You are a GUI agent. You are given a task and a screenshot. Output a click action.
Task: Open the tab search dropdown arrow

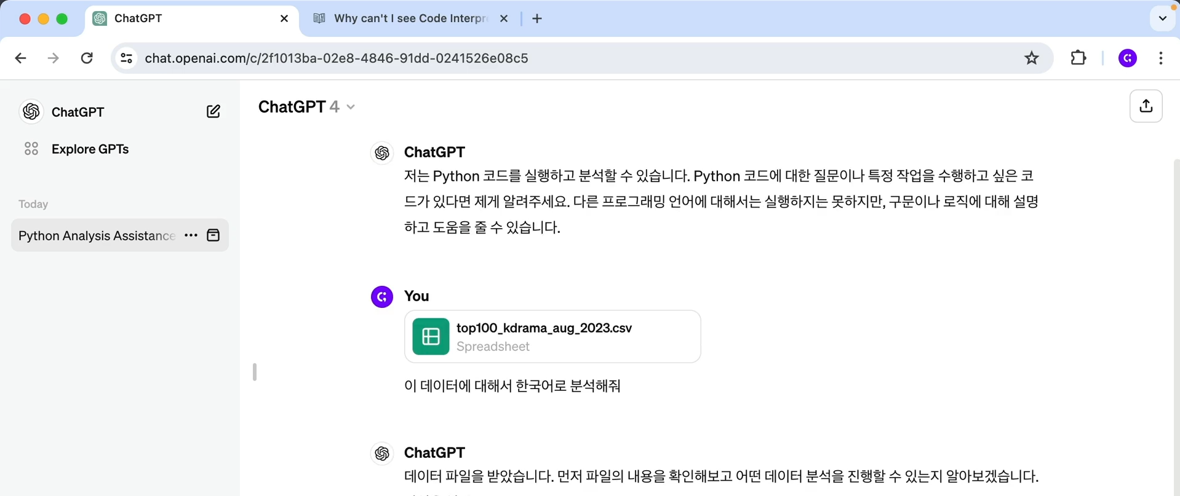click(1162, 18)
